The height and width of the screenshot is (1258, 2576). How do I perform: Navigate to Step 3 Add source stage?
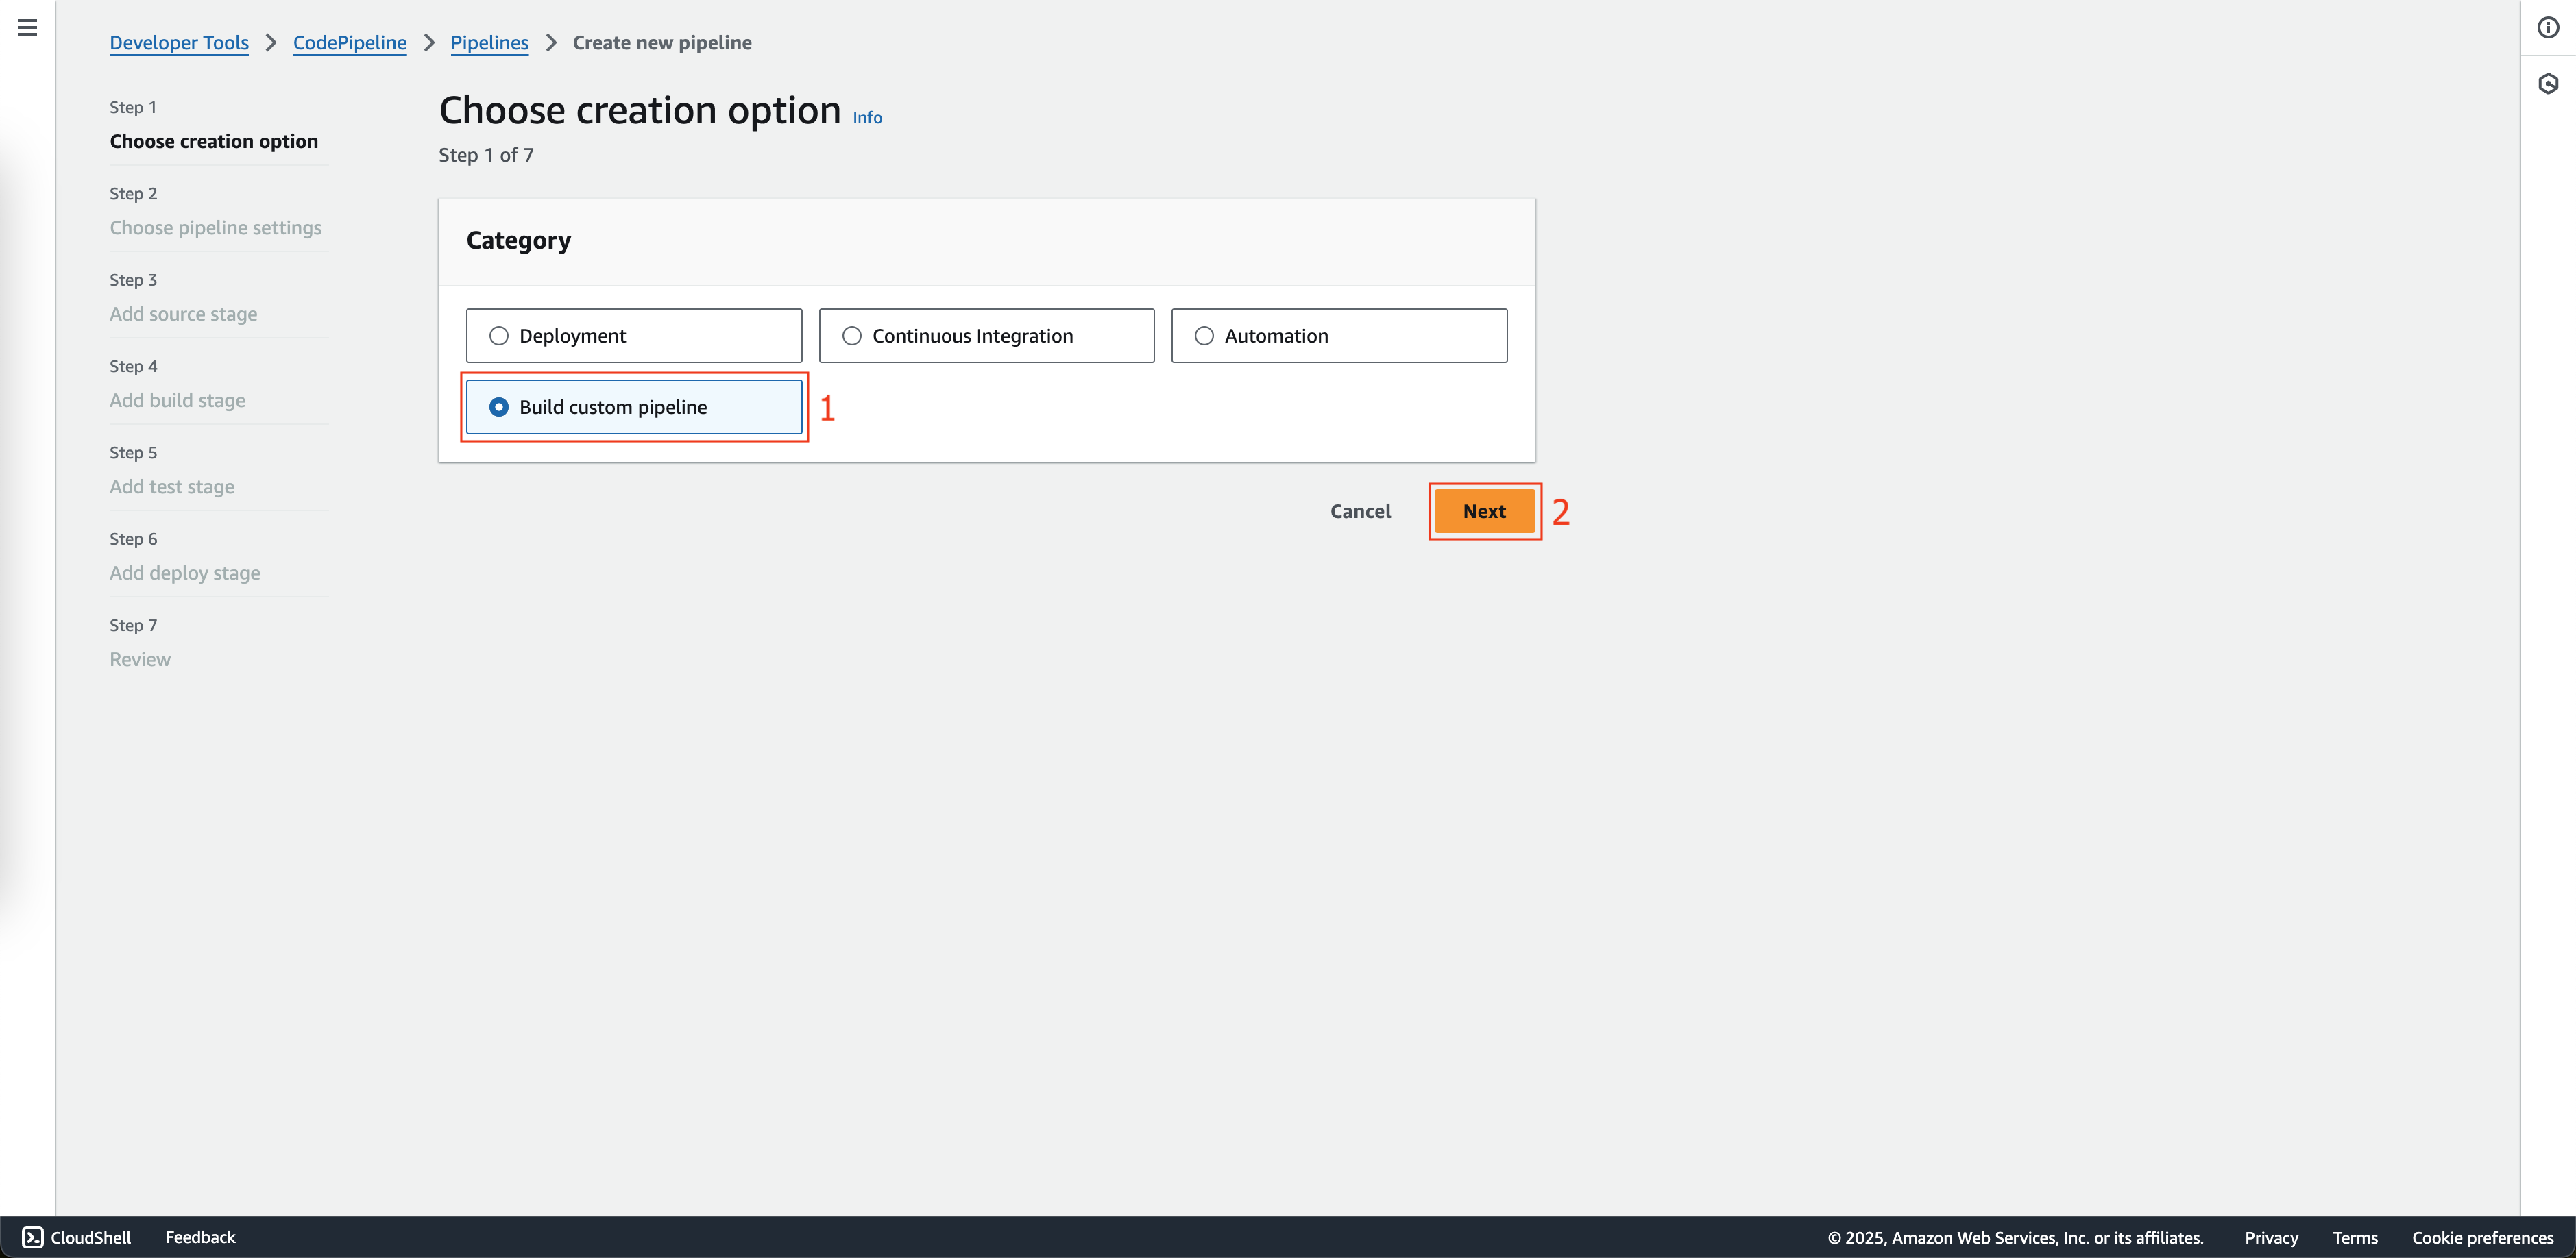pyautogui.click(x=184, y=312)
